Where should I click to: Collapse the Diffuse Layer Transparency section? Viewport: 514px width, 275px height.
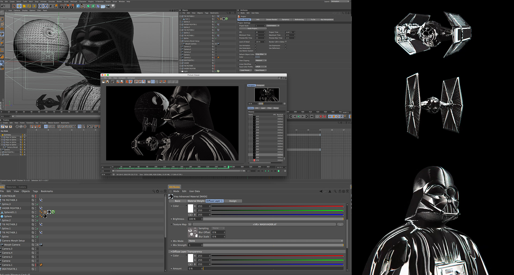tap(171, 251)
